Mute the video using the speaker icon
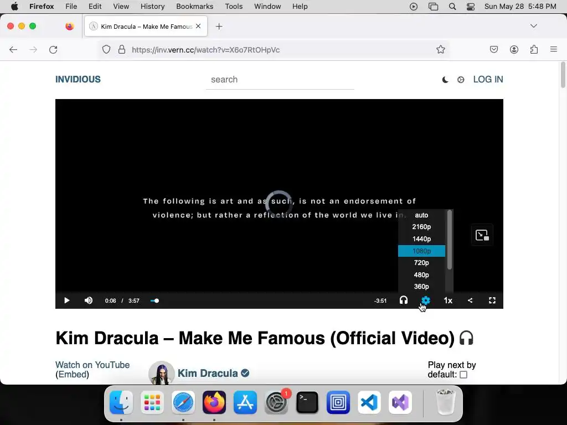The width and height of the screenshot is (567, 425). pos(89,300)
